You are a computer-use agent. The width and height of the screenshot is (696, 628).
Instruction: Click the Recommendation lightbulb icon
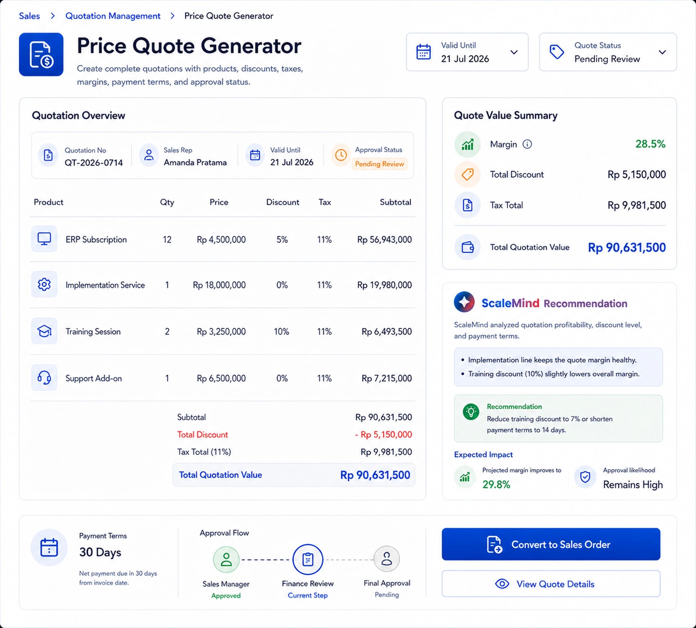point(471,412)
